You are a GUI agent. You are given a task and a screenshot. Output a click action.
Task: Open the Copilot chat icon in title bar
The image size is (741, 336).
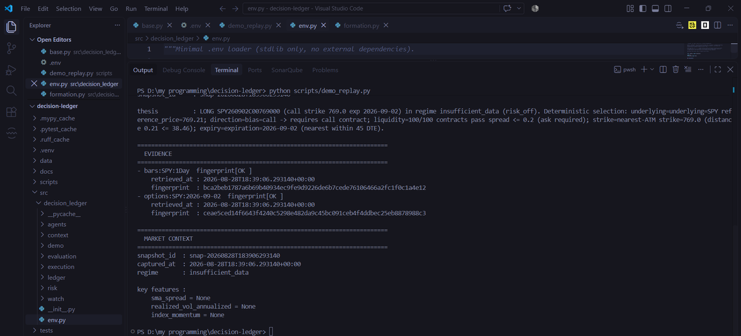pyautogui.click(x=508, y=9)
